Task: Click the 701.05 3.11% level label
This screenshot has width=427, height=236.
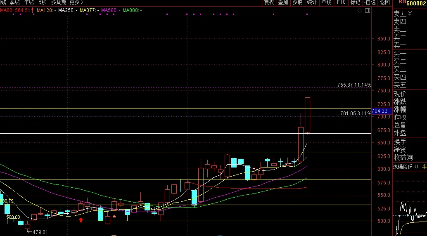Action: pos(356,113)
